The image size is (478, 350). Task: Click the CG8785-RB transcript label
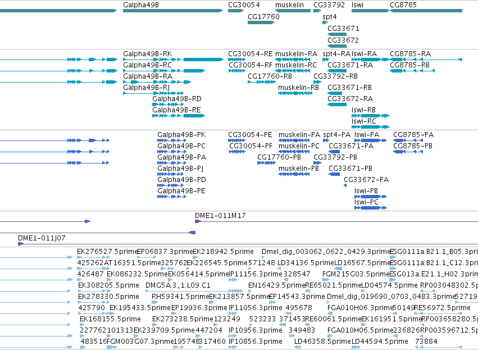(x=409, y=65)
